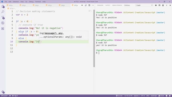Click the "var x = 2" code line
The image size is (172, 97).
22,15
